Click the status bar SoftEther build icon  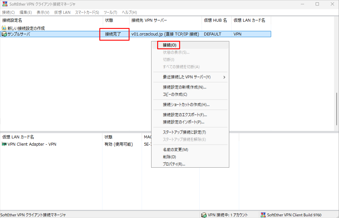click(263, 215)
